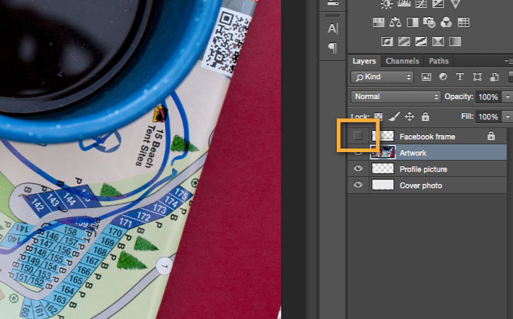Toggle lock all (padlock icon)

pyautogui.click(x=425, y=117)
